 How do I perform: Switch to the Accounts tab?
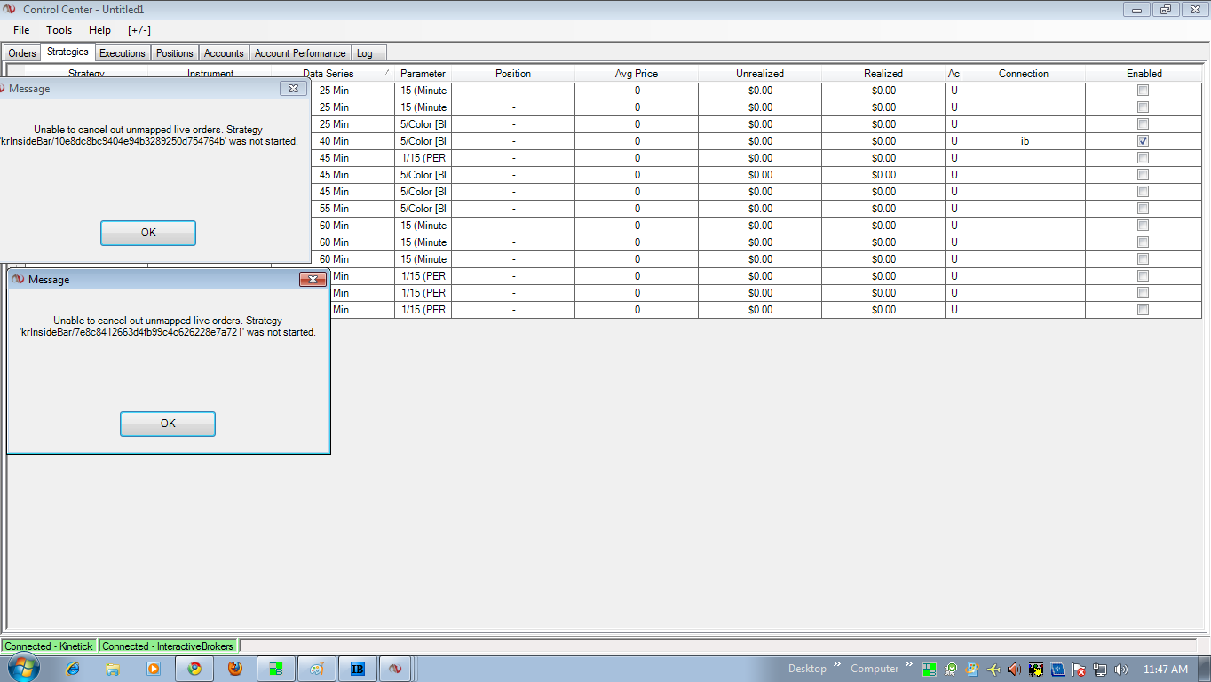coord(224,53)
